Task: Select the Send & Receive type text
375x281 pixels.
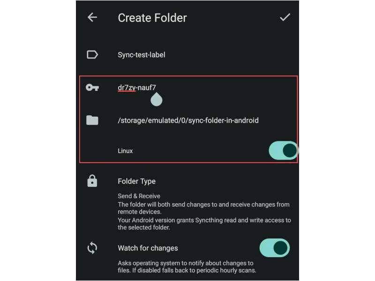Action: (x=139, y=196)
